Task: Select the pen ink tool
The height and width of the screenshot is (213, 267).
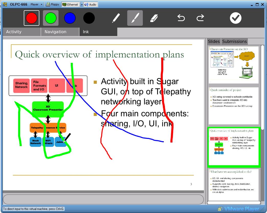Action: pos(116,18)
